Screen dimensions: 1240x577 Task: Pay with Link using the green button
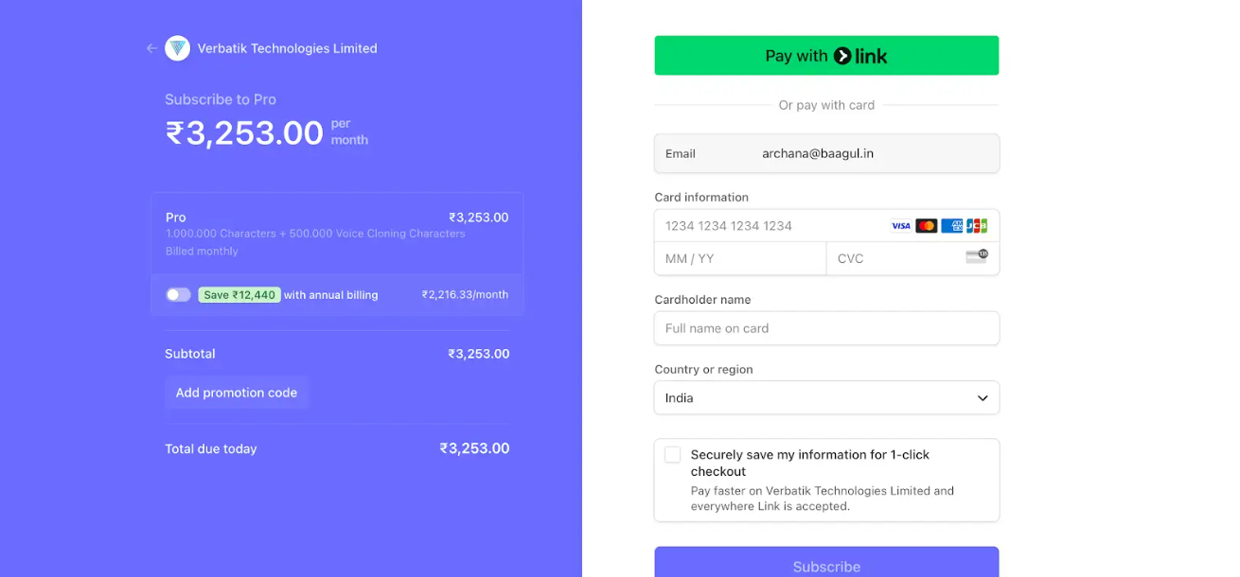(x=826, y=56)
